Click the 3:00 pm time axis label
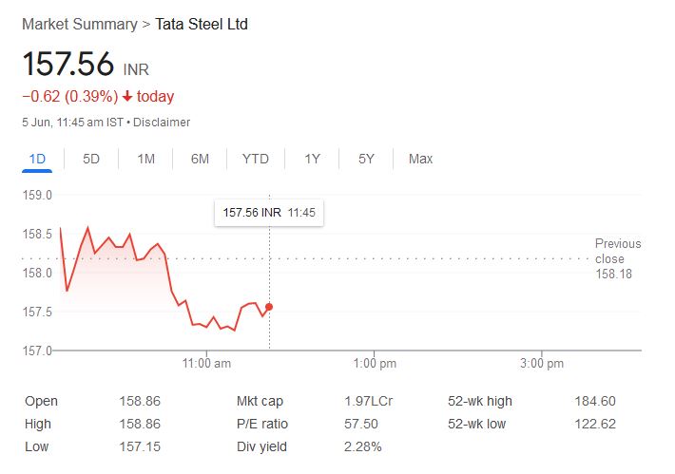 [x=543, y=364]
